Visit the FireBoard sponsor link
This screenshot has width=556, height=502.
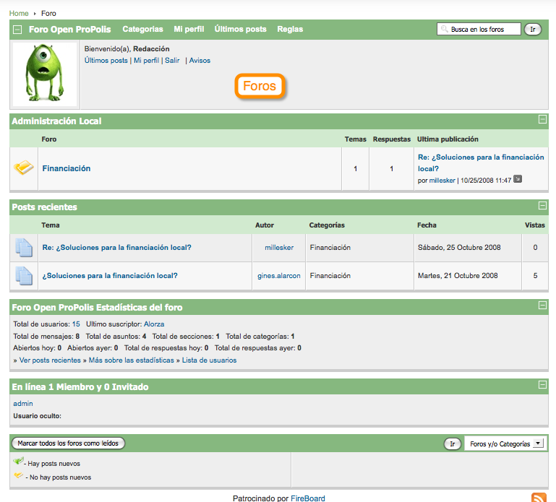[x=308, y=498]
